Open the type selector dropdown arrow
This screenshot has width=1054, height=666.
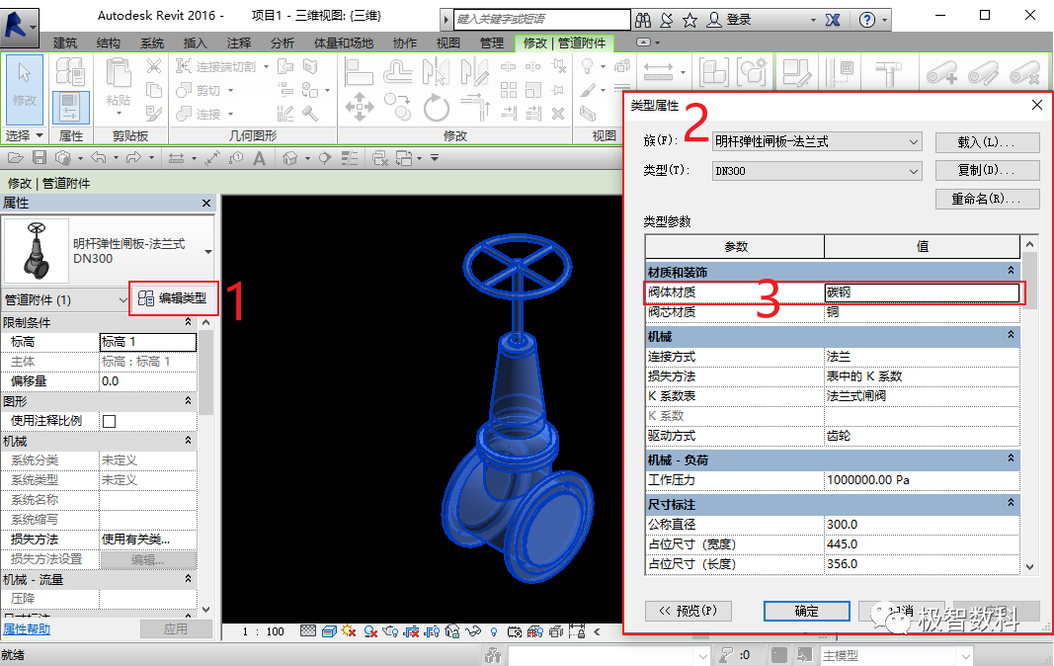tap(208, 252)
